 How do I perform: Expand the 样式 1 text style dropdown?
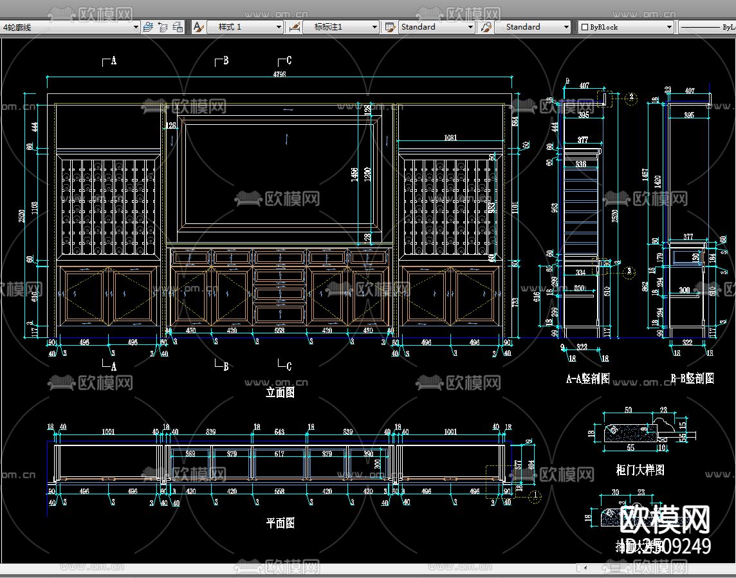coord(279,27)
